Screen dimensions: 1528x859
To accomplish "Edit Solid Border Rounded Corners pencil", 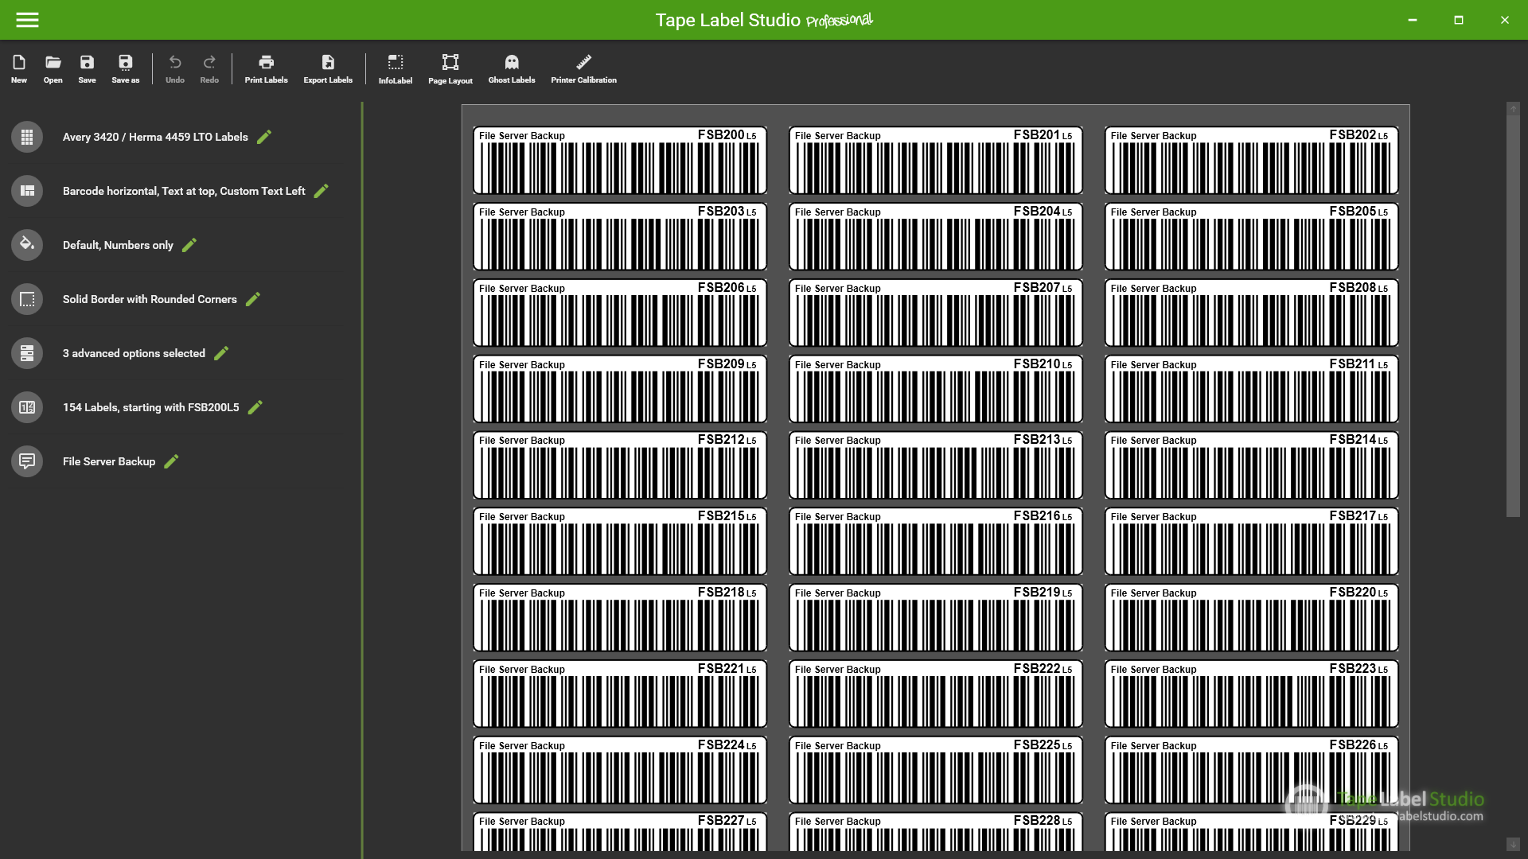I will 252,299.
